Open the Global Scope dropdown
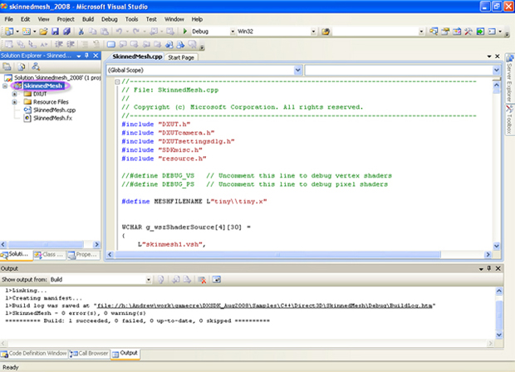515x372 pixels. click(x=297, y=70)
